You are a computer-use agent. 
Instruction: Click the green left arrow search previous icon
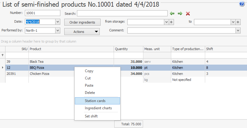pyautogui.click(x=172, y=13)
